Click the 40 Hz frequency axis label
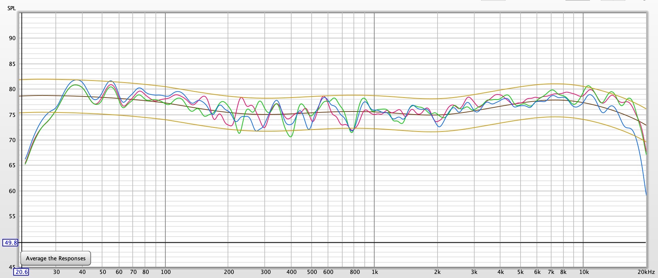 click(82, 272)
